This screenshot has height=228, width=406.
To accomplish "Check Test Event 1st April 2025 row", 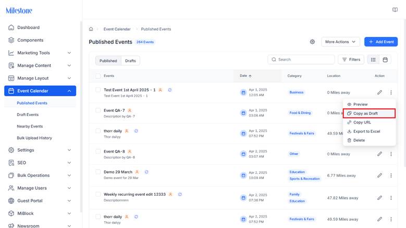I will pos(98,90).
